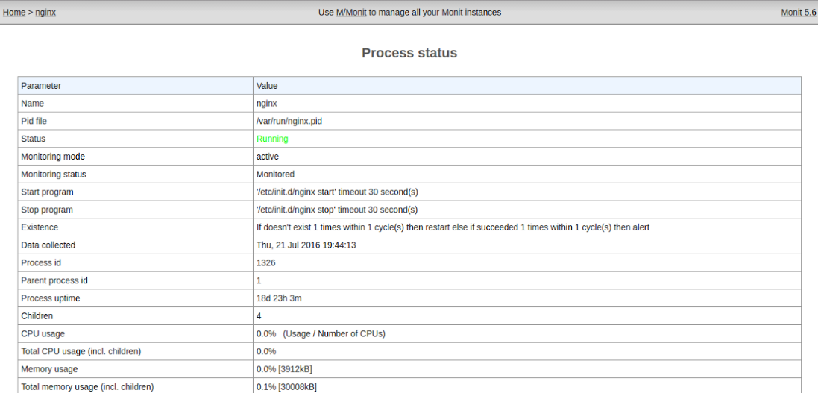Screen dimensions: 818x393
Task: Select the 'Process status' heading
Action: click(409, 53)
